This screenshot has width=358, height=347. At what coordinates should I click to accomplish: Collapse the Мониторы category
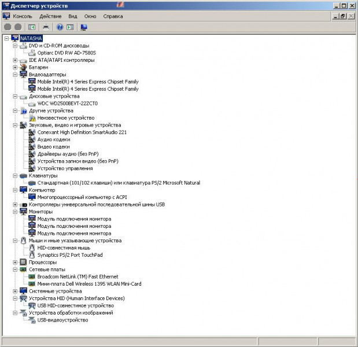point(15,212)
